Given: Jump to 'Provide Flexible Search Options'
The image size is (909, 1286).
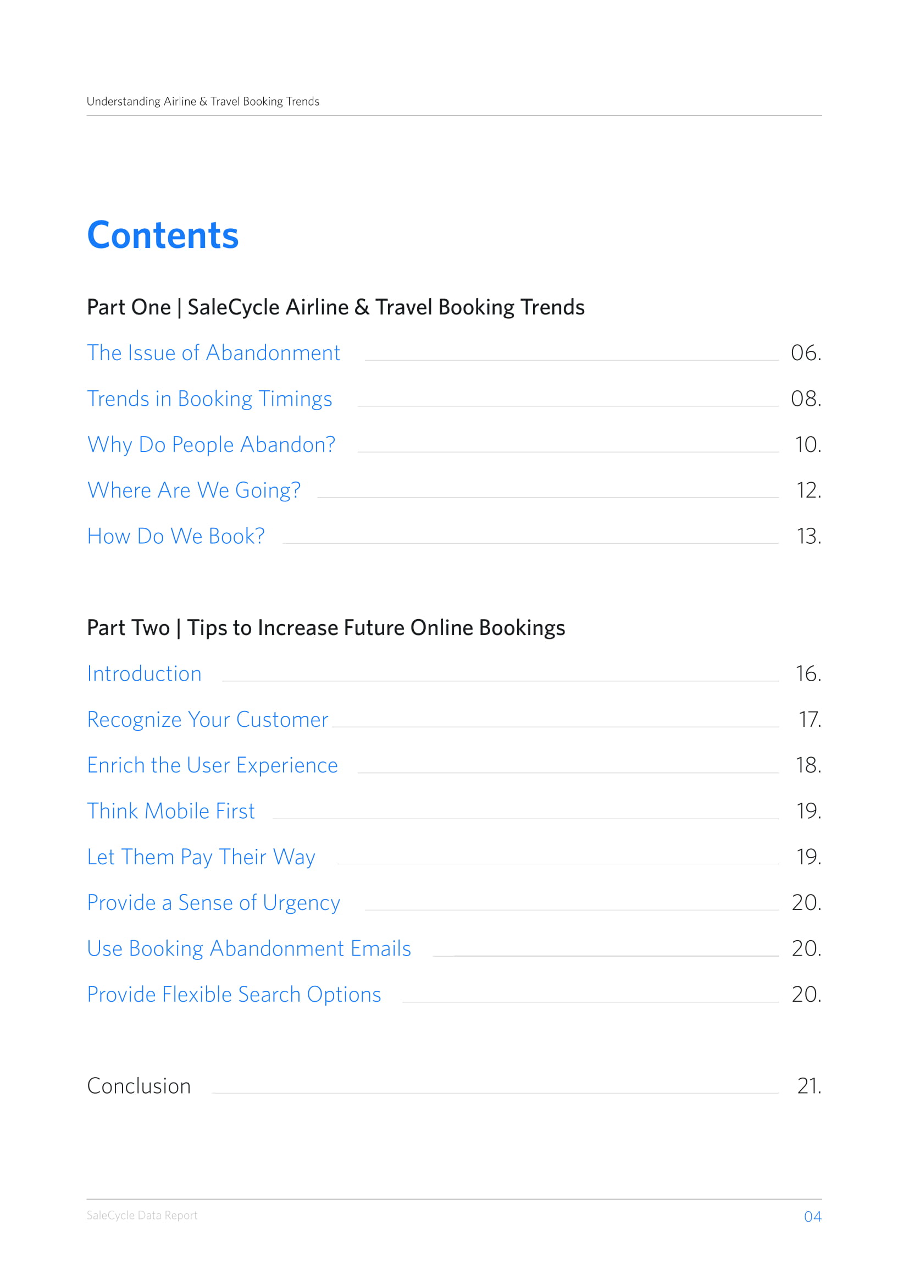Looking at the screenshot, I should click(x=234, y=995).
